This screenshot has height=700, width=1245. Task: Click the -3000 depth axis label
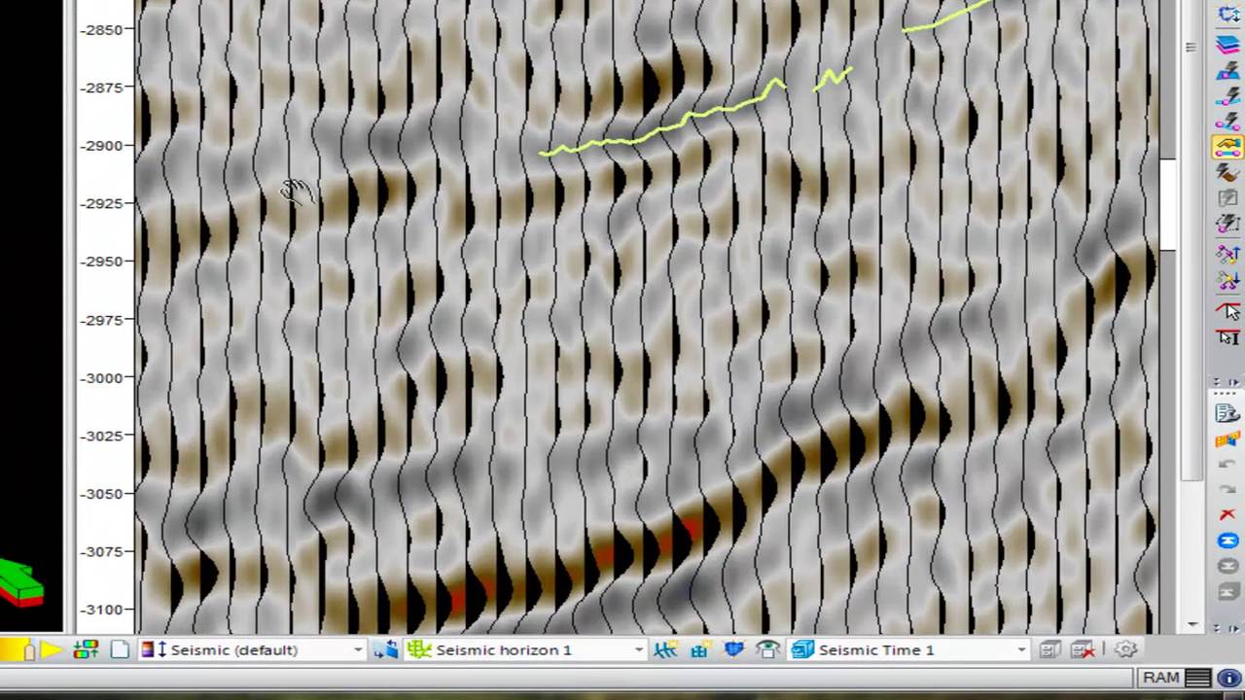point(101,377)
